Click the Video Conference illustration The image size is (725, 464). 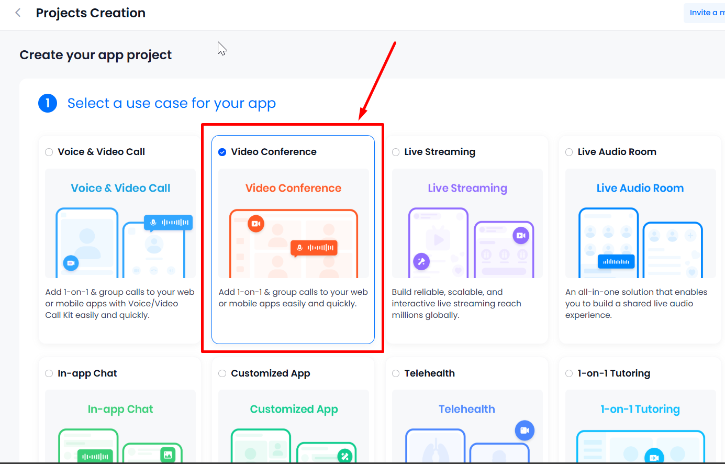coord(294,223)
